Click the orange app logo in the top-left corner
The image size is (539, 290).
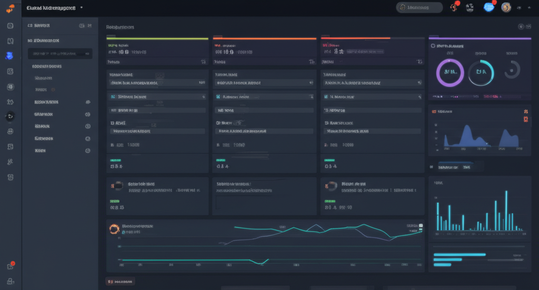[10, 8]
